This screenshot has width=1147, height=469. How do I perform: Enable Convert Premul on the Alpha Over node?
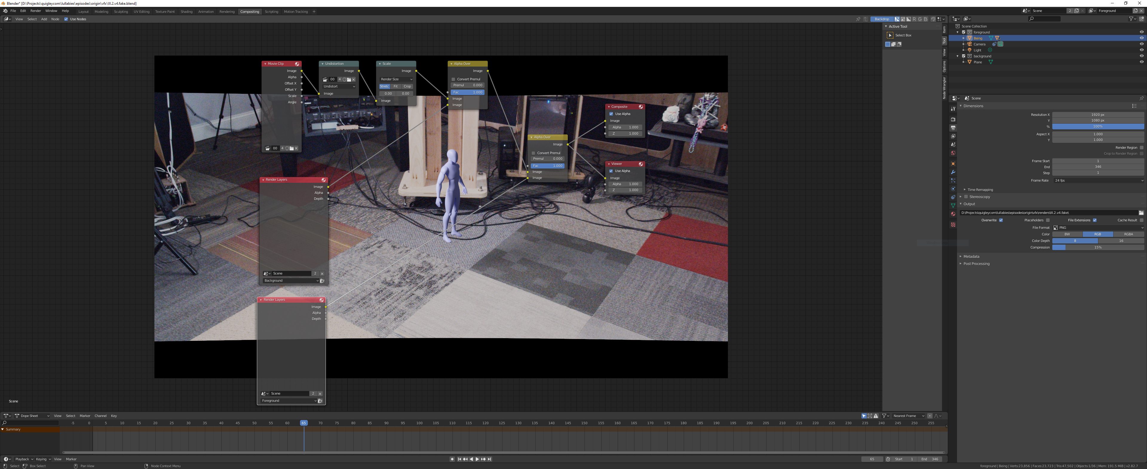pyautogui.click(x=453, y=79)
